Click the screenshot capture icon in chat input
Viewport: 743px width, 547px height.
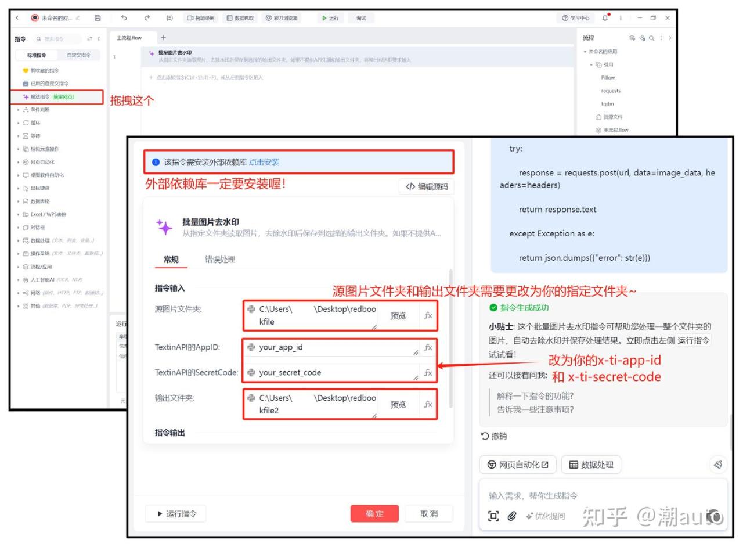[493, 516]
